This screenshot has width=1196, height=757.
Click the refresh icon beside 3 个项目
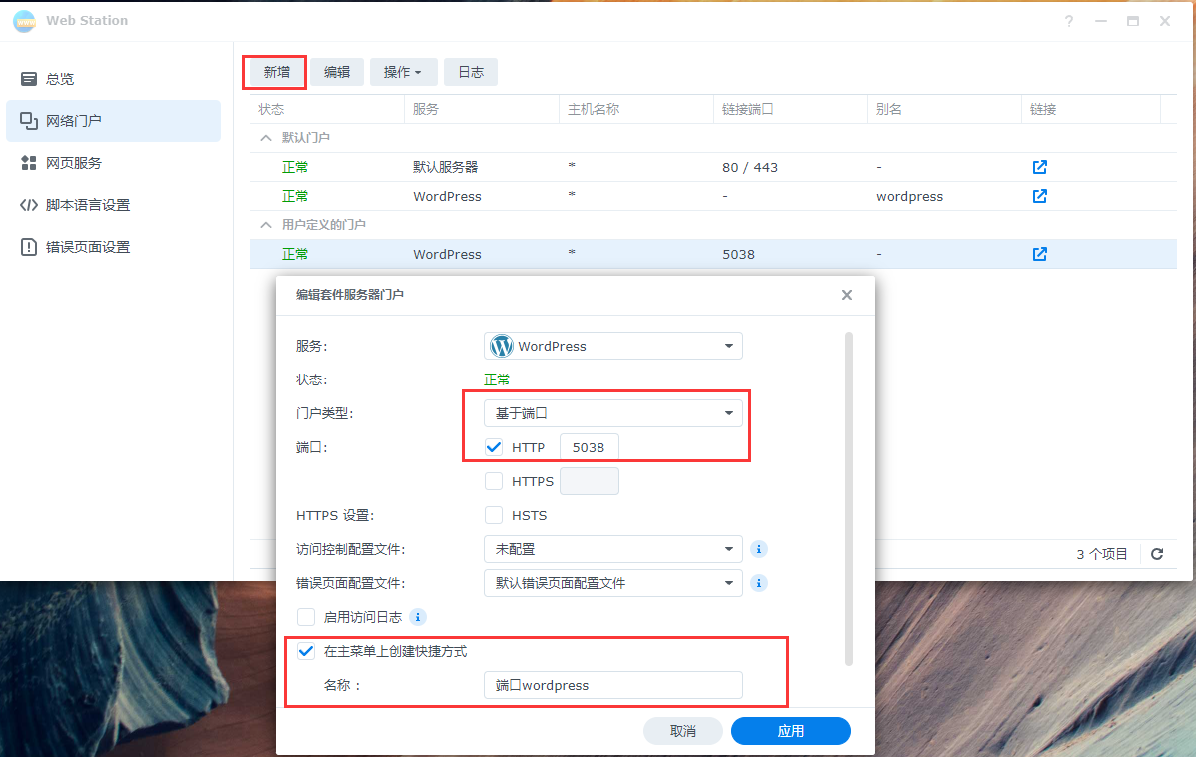click(x=1157, y=554)
